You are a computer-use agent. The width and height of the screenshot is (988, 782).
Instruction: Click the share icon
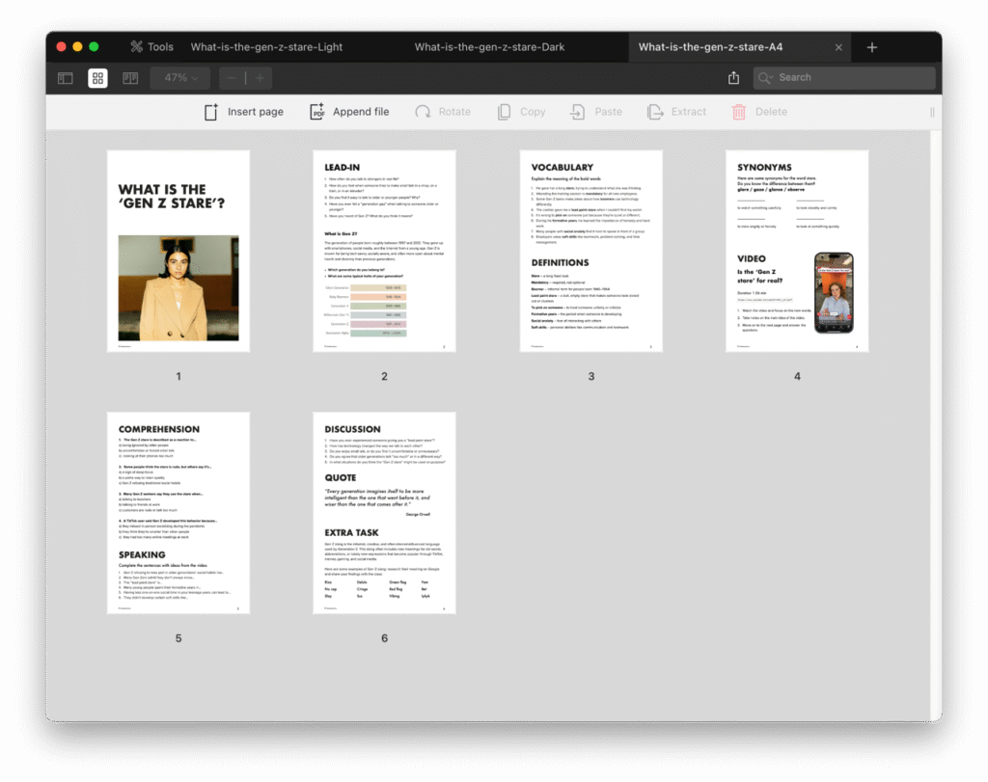click(x=734, y=78)
